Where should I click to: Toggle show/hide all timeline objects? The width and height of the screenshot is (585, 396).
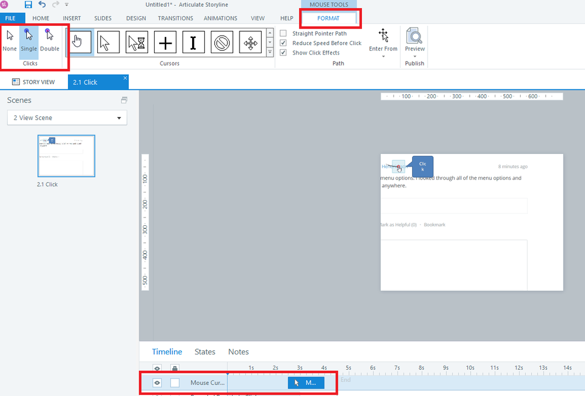click(x=157, y=369)
